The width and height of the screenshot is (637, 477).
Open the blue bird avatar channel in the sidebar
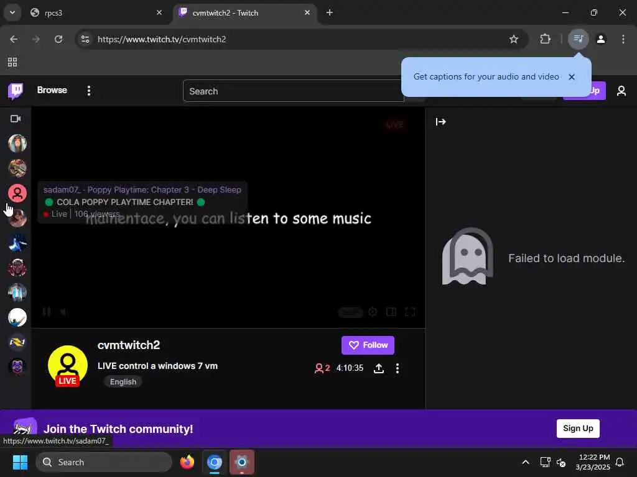click(17, 243)
